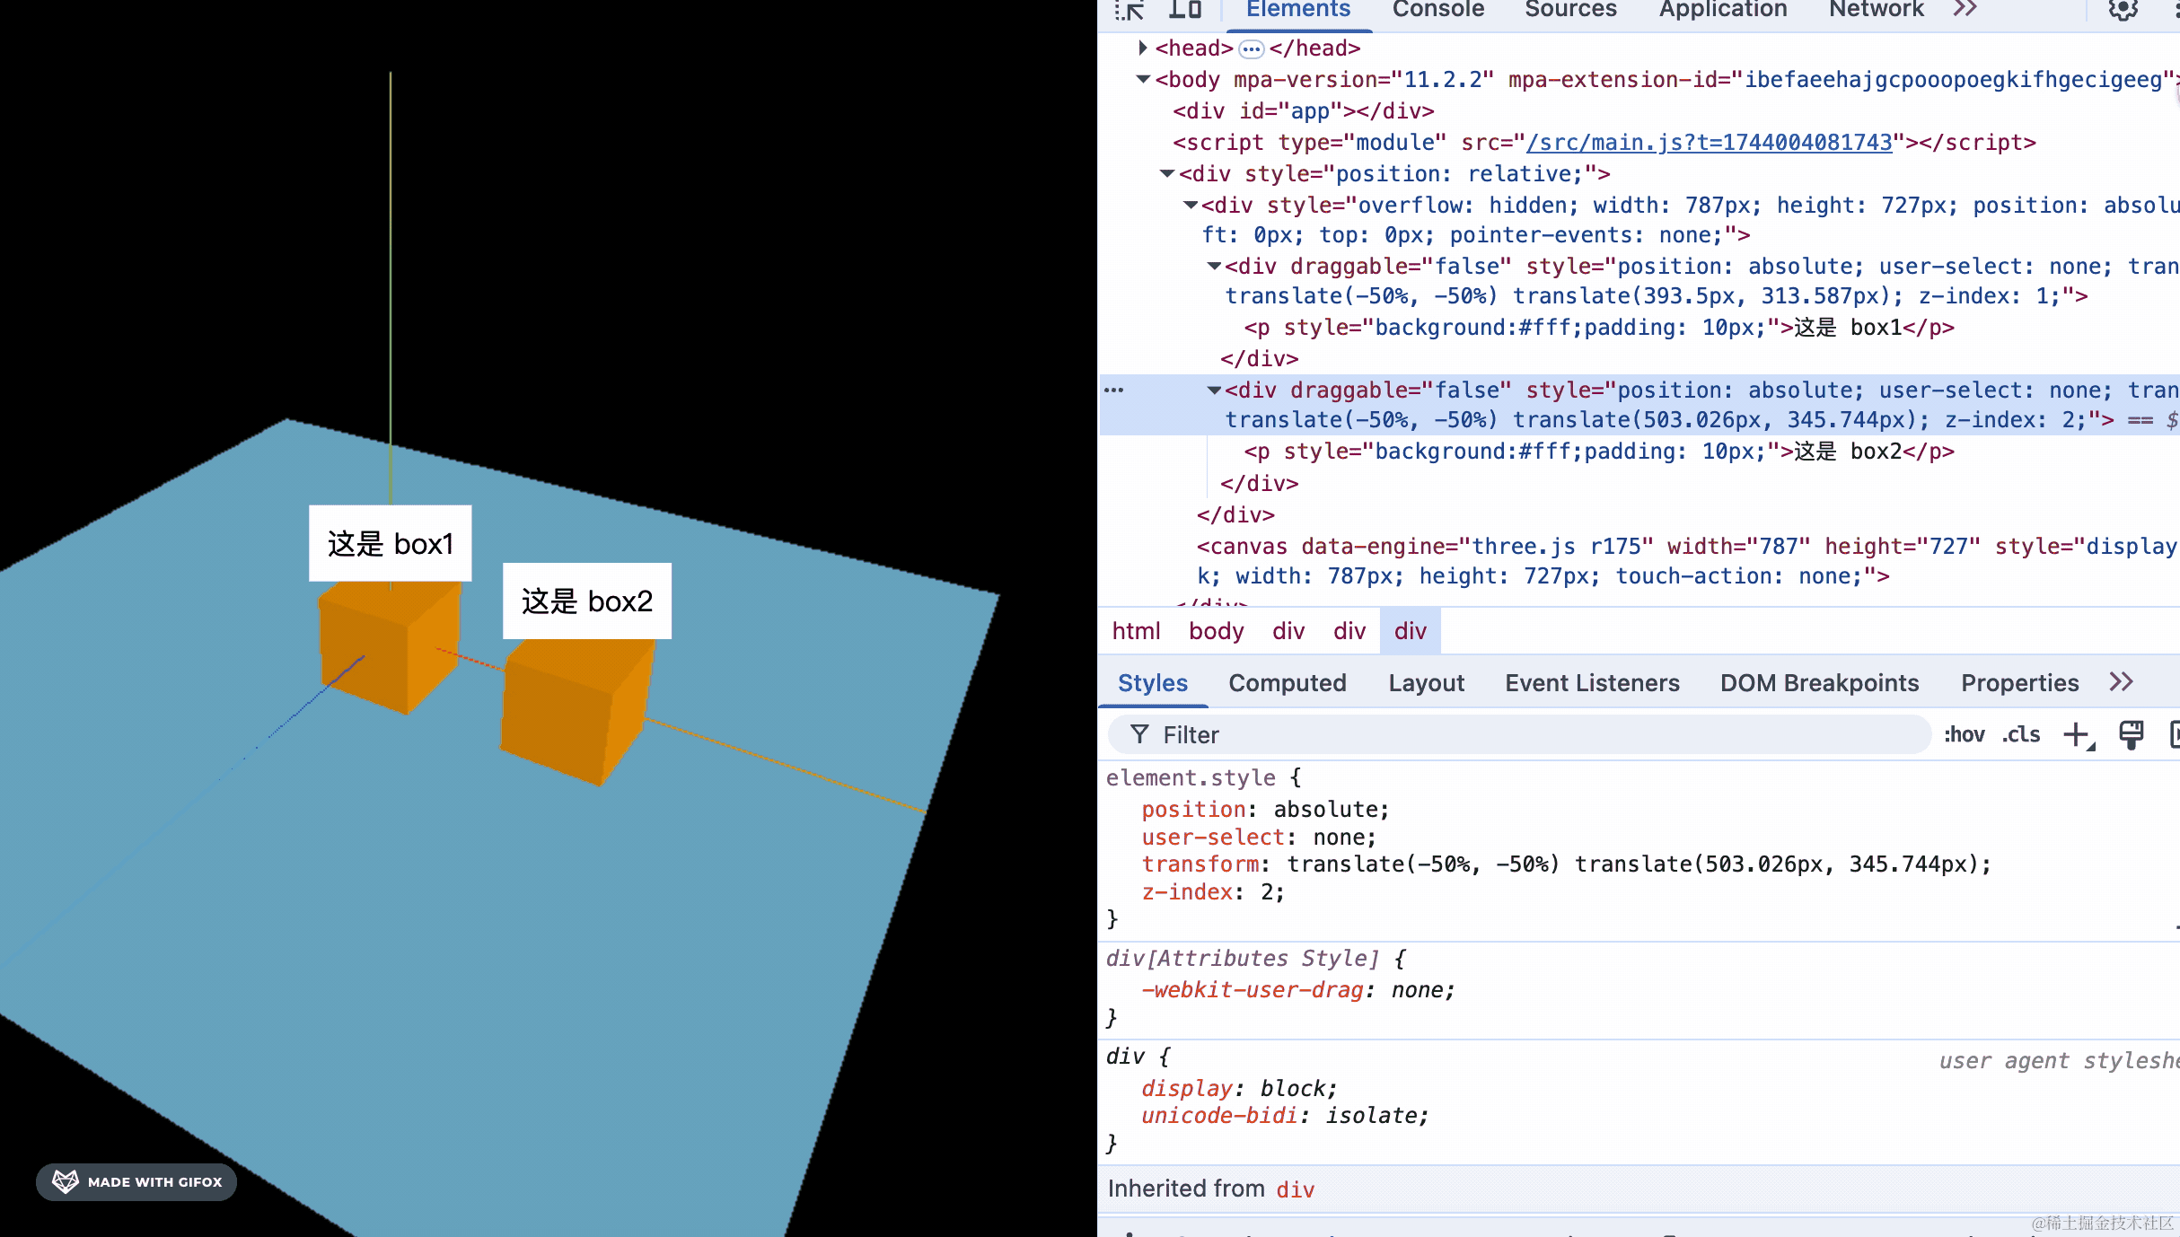The image size is (2180, 1237).
Task: Switch to the Styles subtab
Action: point(1152,683)
